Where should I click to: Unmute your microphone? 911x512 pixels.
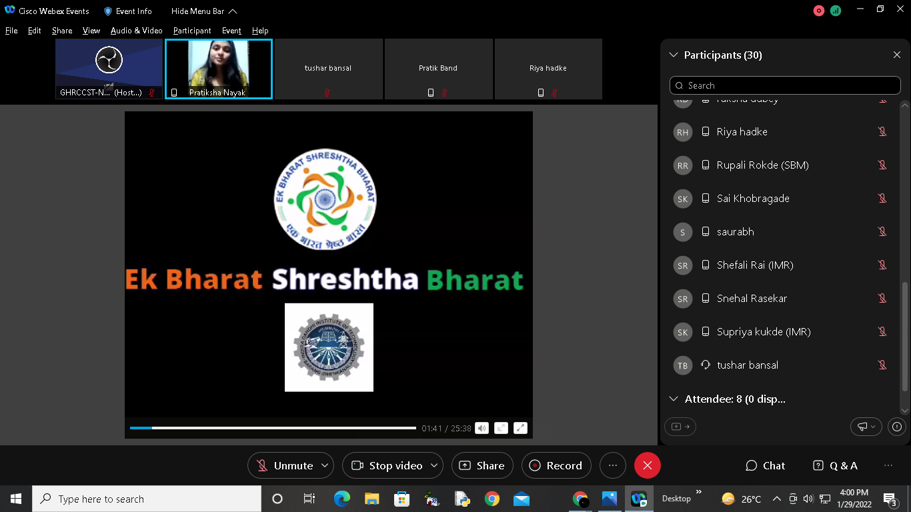pyautogui.click(x=285, y=465)
